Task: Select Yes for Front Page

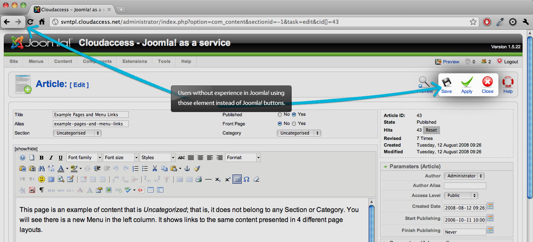Action: coord(294,124)
